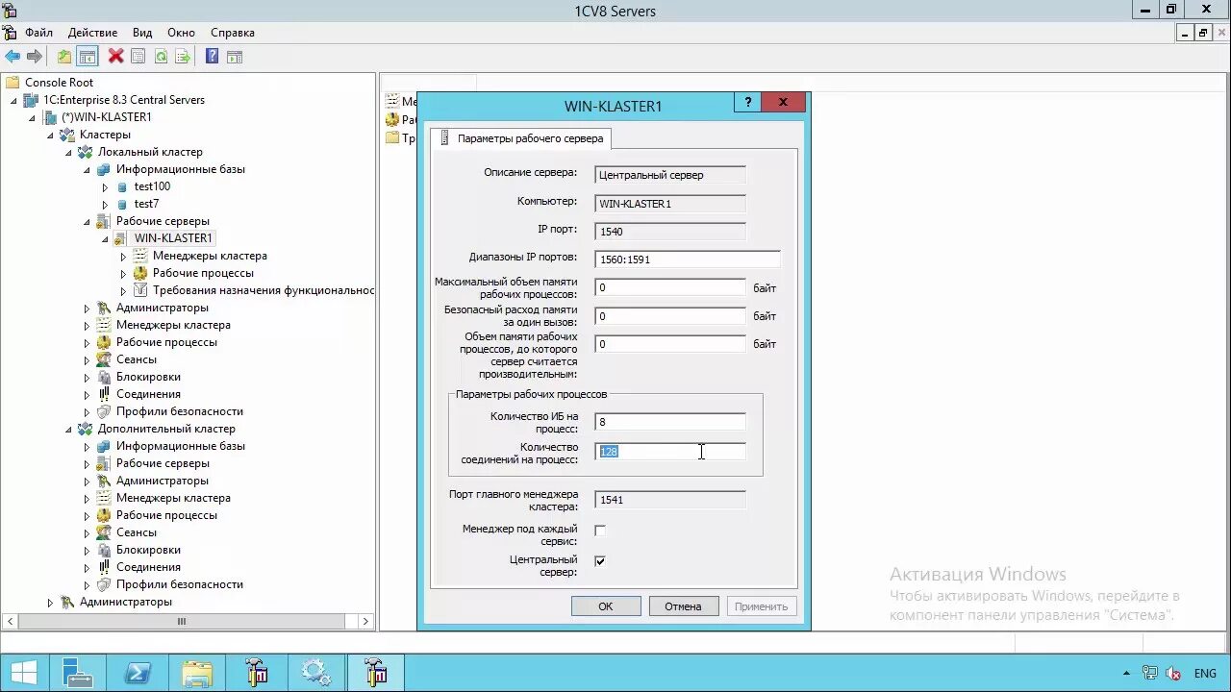Open Server Manager from taskbar

pos(77,673)
